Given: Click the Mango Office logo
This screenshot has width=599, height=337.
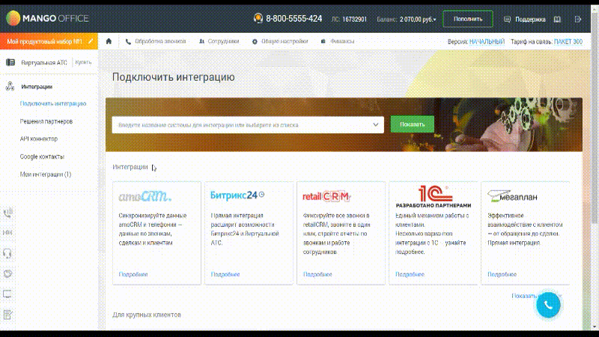Looking at the screenshot, I should pos(47,18).
